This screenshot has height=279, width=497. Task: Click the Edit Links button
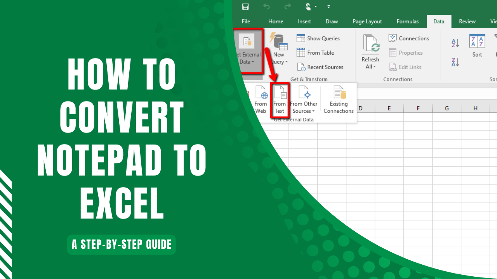click(x=405, y=67)
